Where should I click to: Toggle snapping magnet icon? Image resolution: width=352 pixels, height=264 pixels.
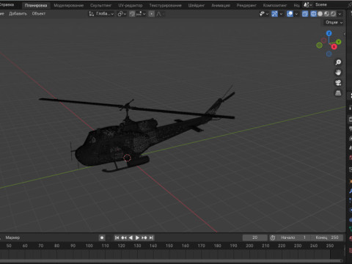pos(132,14)
